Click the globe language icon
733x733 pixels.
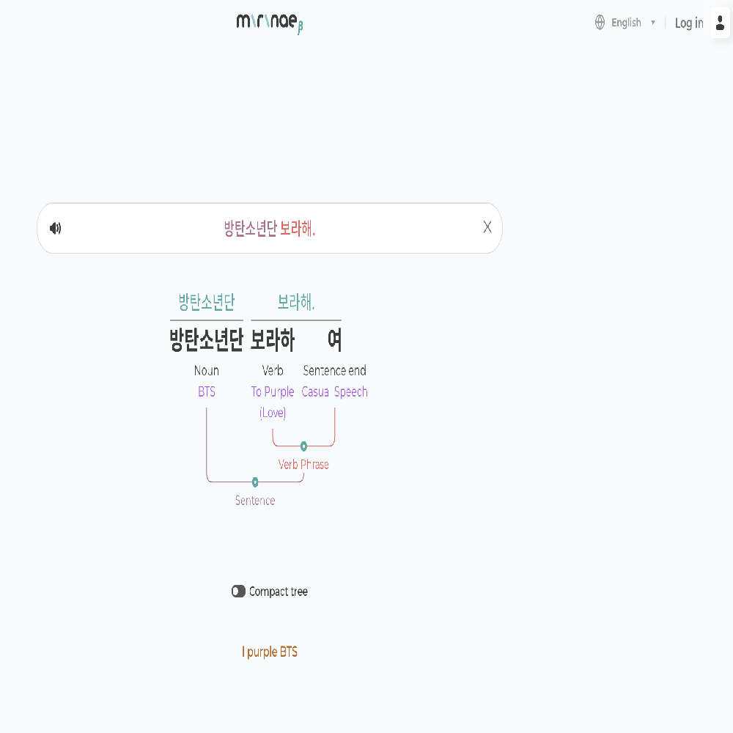600,23
